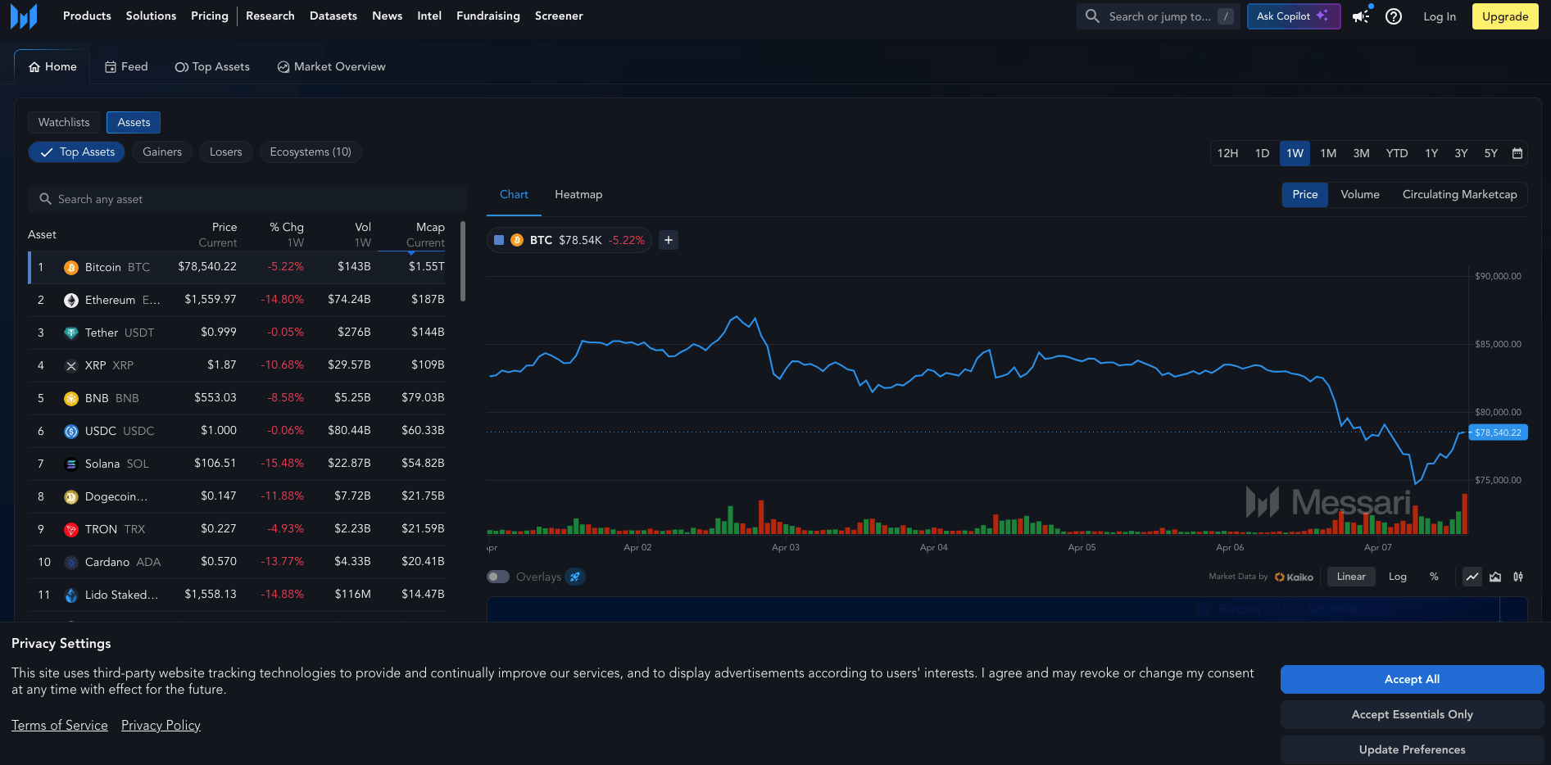
Task: Click Accept Essentials Only
Action: point(1412,714)
